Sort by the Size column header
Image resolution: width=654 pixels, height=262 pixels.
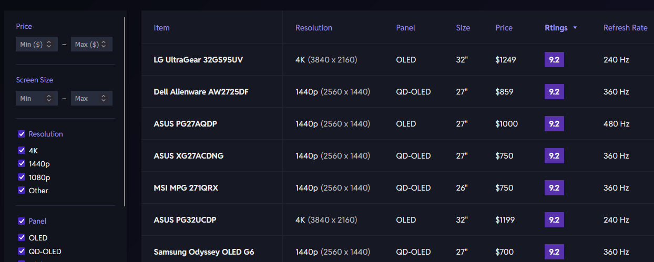pos(463,28)
